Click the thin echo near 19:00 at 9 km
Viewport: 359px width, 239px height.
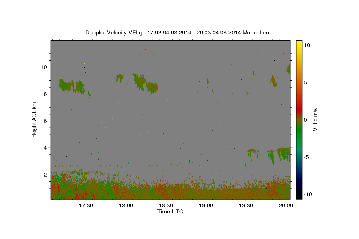[x=207, y=81]
